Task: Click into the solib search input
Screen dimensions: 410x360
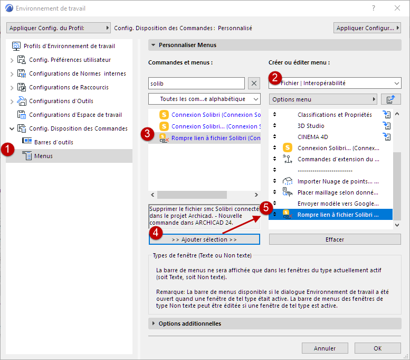Action: (196, 84)
